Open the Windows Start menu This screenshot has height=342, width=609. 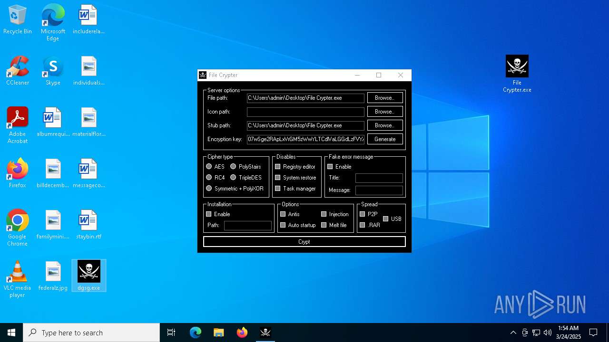(11, 332)
